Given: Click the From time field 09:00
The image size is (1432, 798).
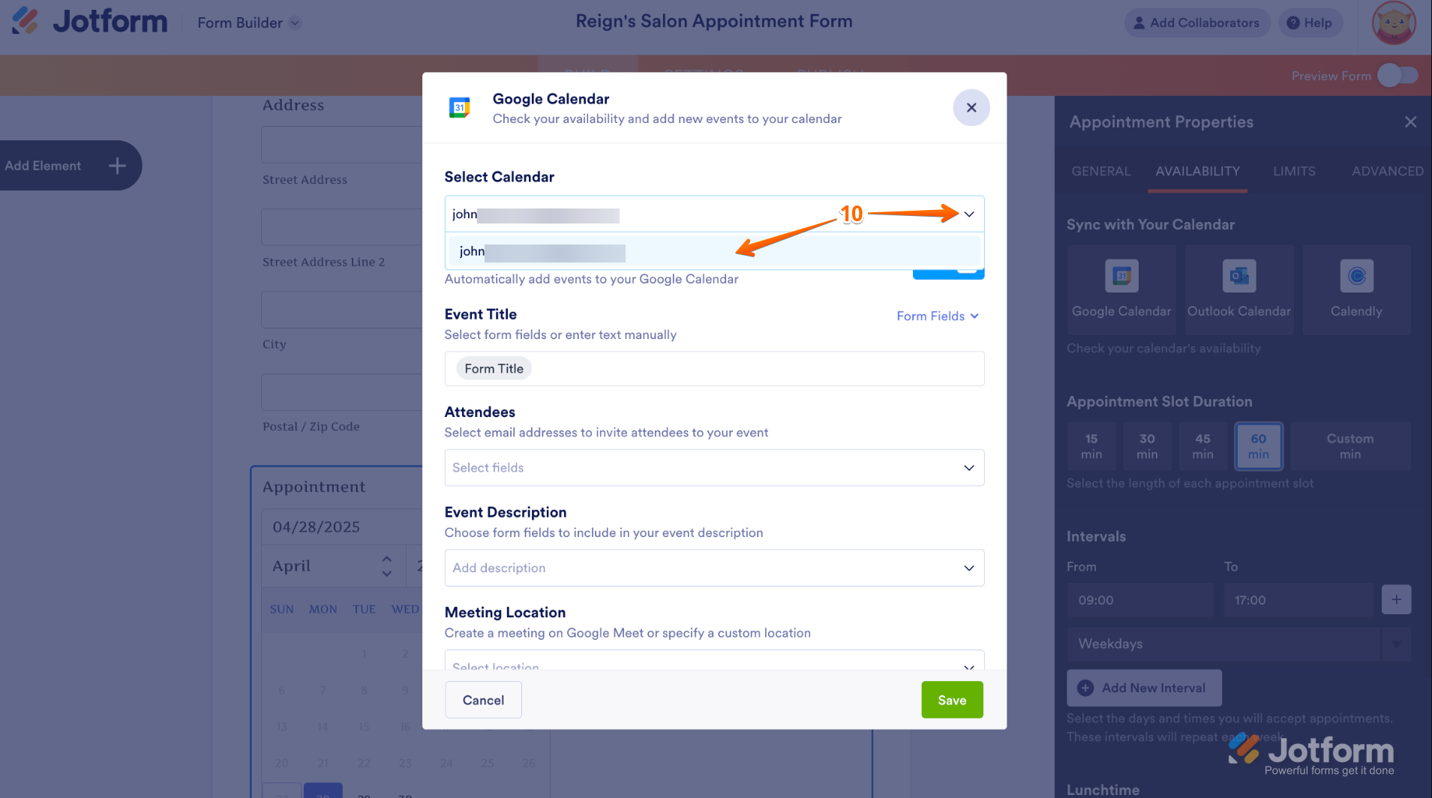Looking at the screenshot, I should tap(1139, 600).
